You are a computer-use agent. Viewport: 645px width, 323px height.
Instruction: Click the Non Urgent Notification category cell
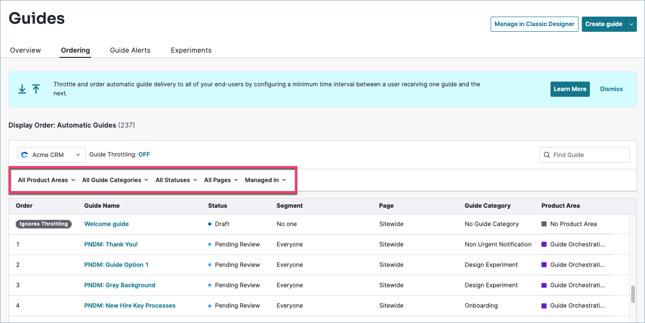498,244
